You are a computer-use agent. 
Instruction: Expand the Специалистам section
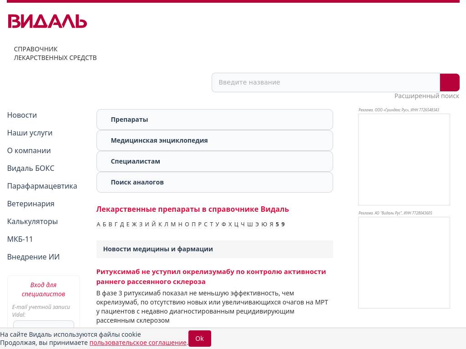[x=215, y=161]
